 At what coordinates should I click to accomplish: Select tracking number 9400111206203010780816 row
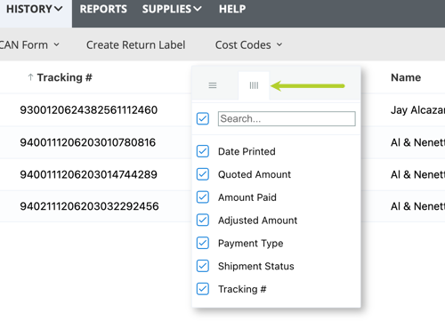[x=88, y=142]
